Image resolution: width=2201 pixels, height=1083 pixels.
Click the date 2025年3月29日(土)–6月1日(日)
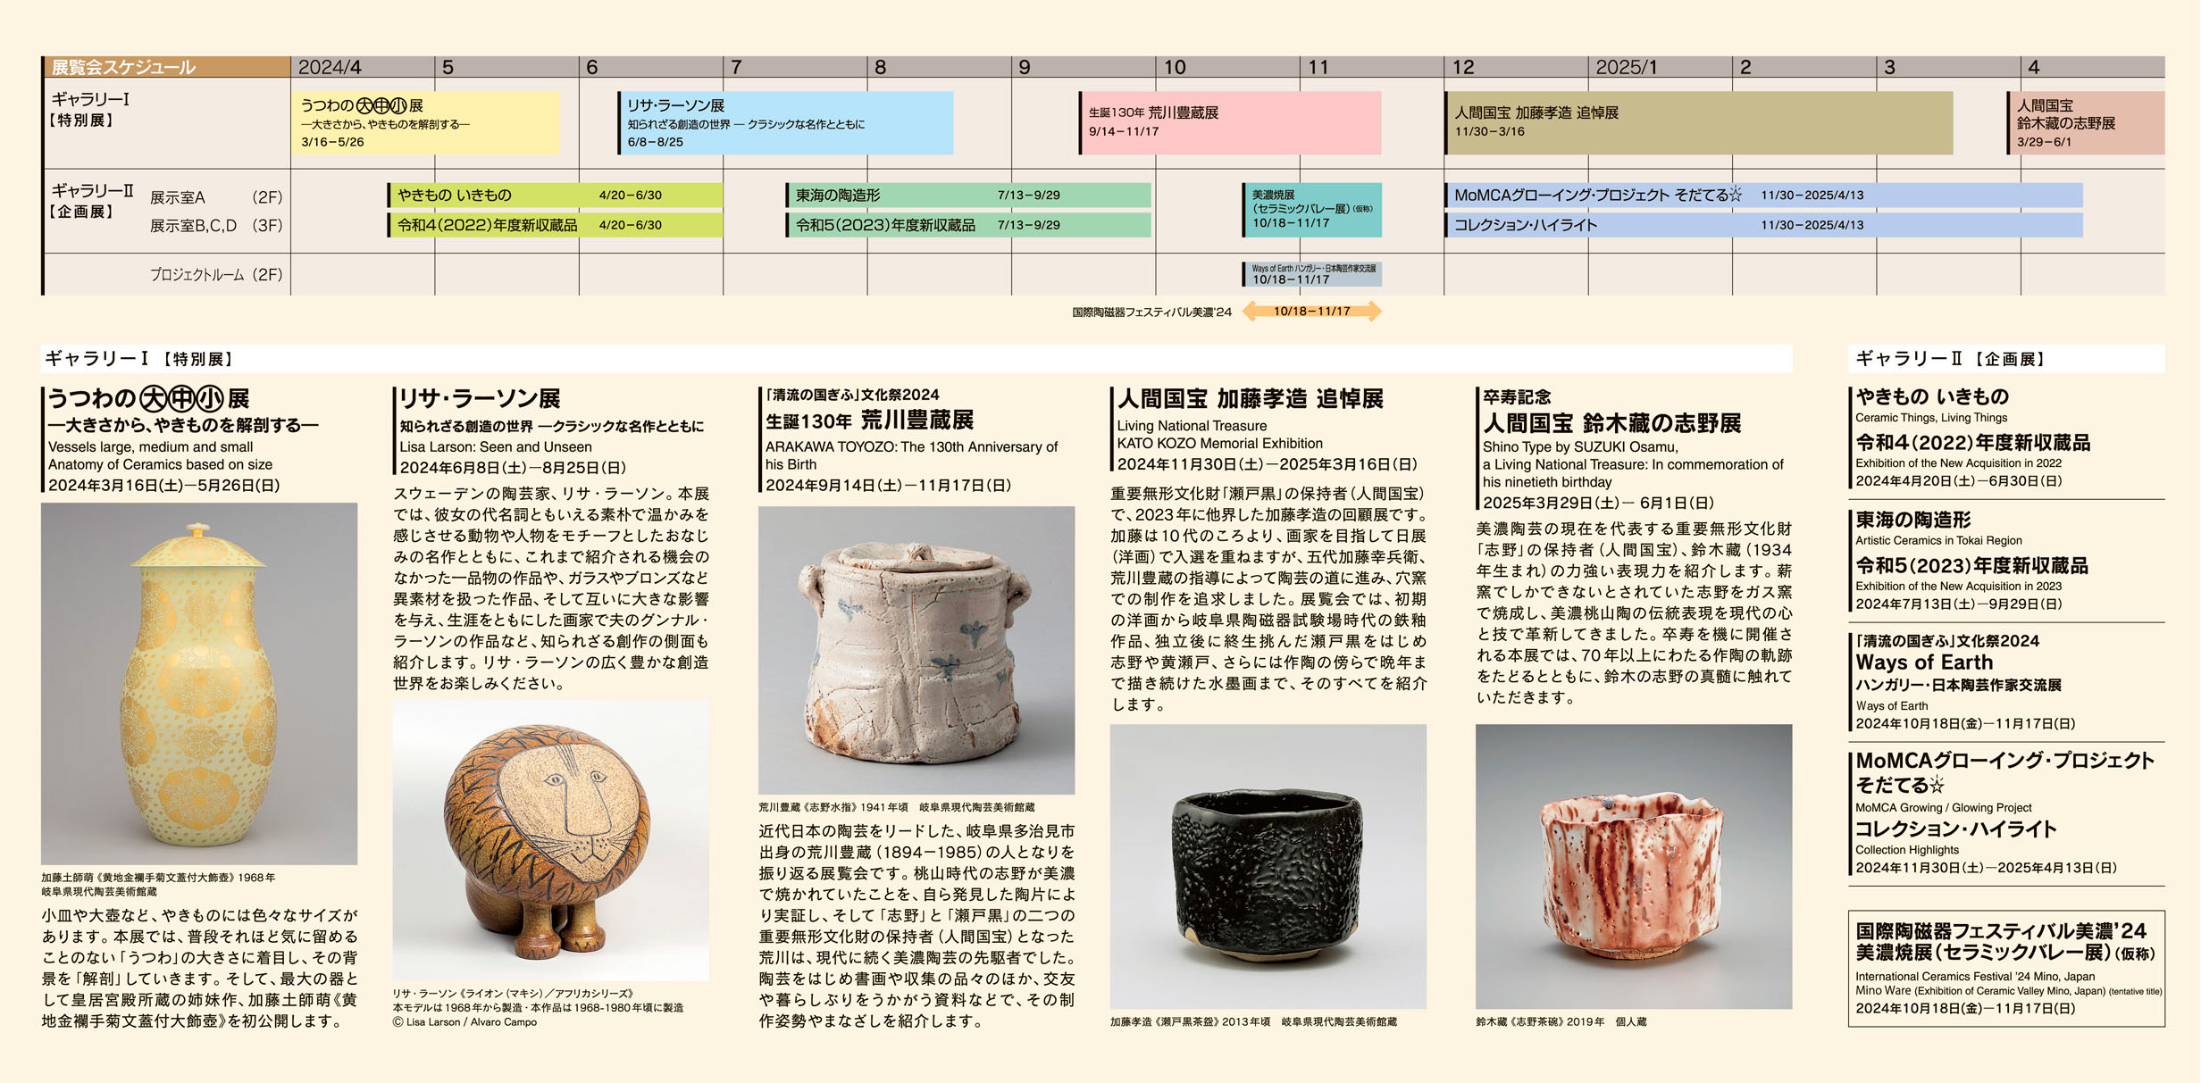tap(1599, 504)
